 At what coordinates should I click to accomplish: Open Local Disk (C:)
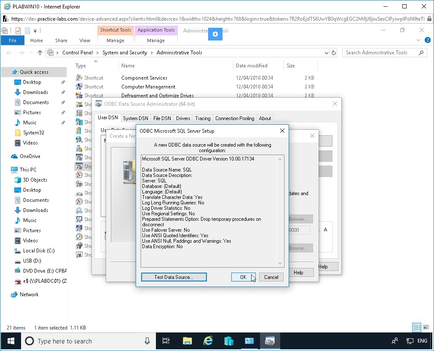39,251
